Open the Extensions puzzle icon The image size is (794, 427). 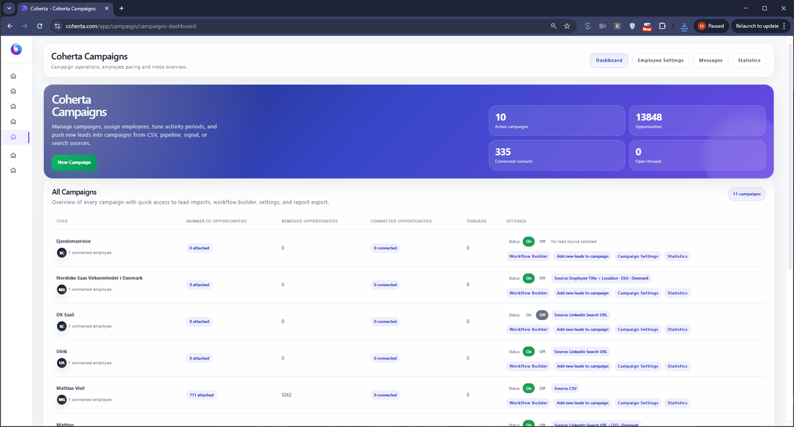coord(662,26)
